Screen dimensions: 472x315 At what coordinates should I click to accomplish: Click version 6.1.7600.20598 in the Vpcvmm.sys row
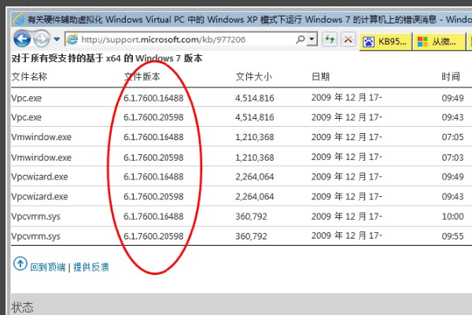tap(153, 236)
